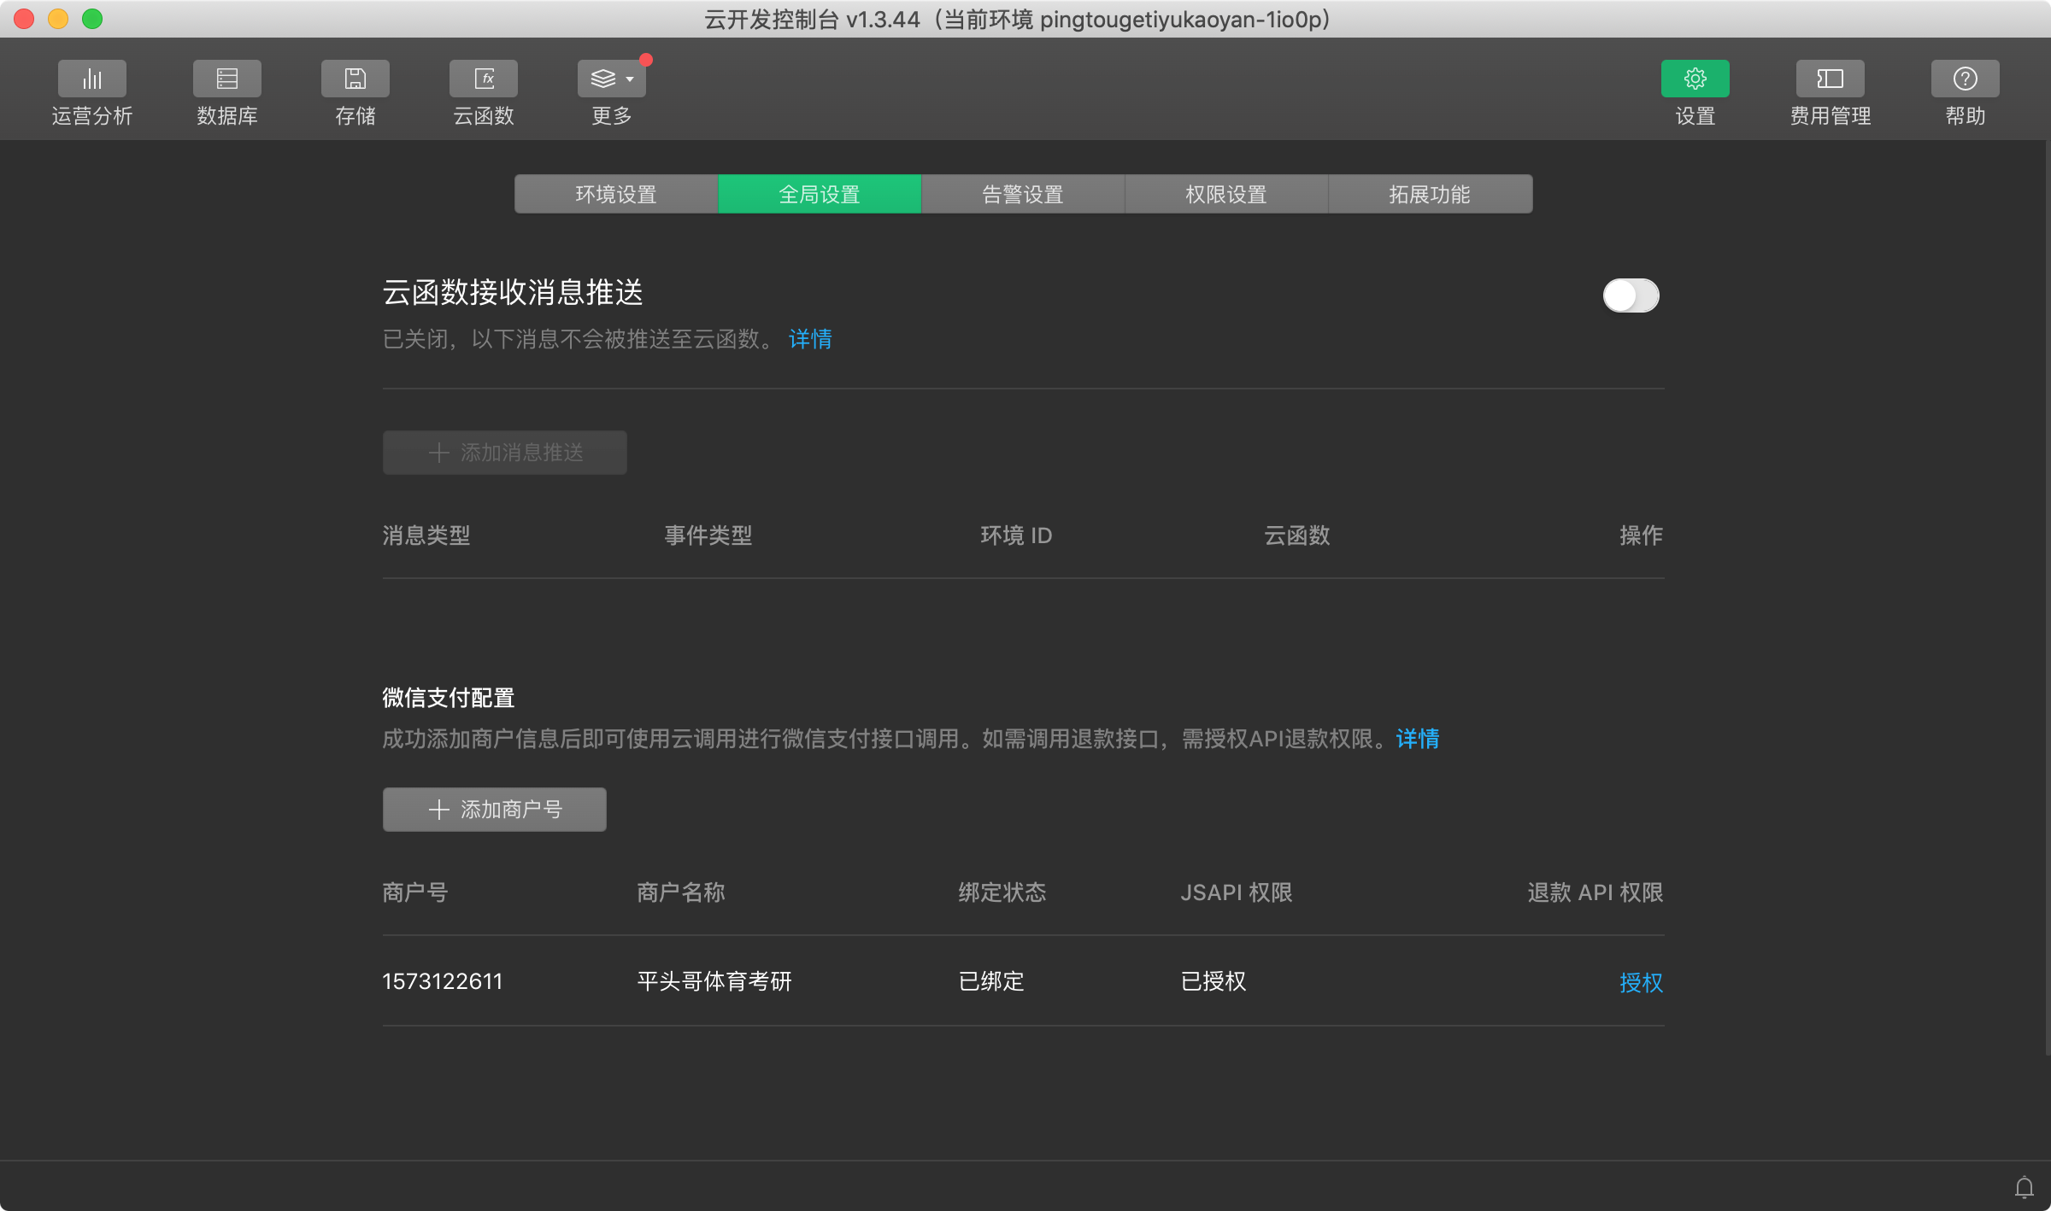Open the 运营分析 analytics icon
The width and height of the screenshot is (2051, 1211).
(91, 79)
